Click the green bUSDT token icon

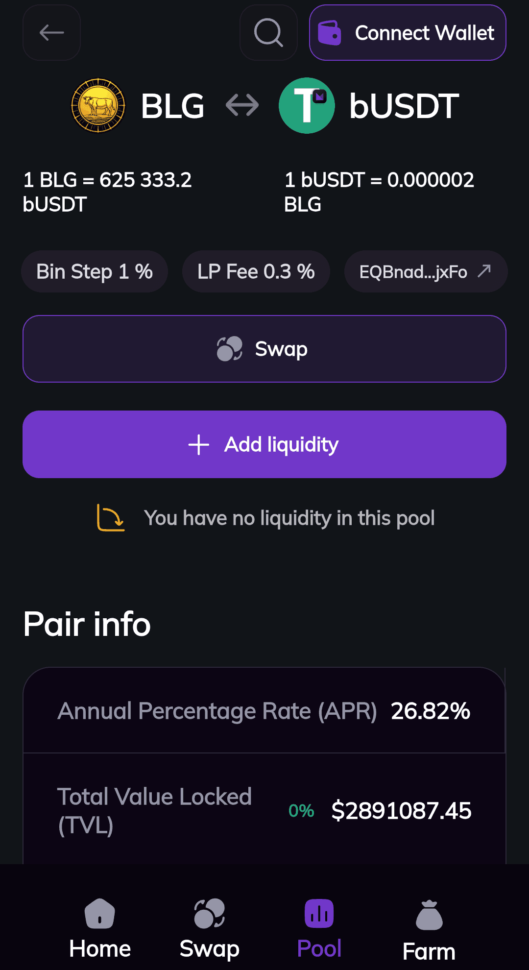click(x=307, y=105)
